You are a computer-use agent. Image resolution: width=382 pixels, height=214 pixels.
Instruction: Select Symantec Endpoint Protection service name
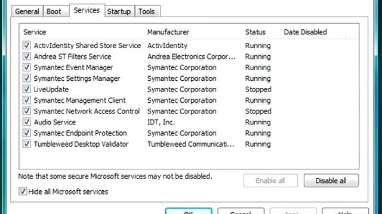(x=80, y=133)
